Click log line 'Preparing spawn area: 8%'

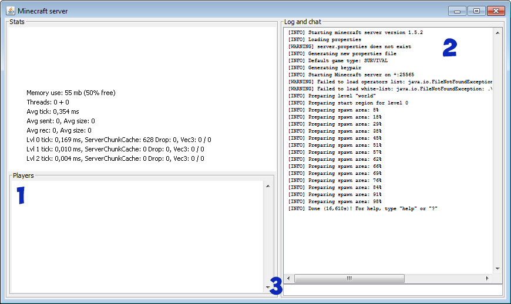point(334,110)
